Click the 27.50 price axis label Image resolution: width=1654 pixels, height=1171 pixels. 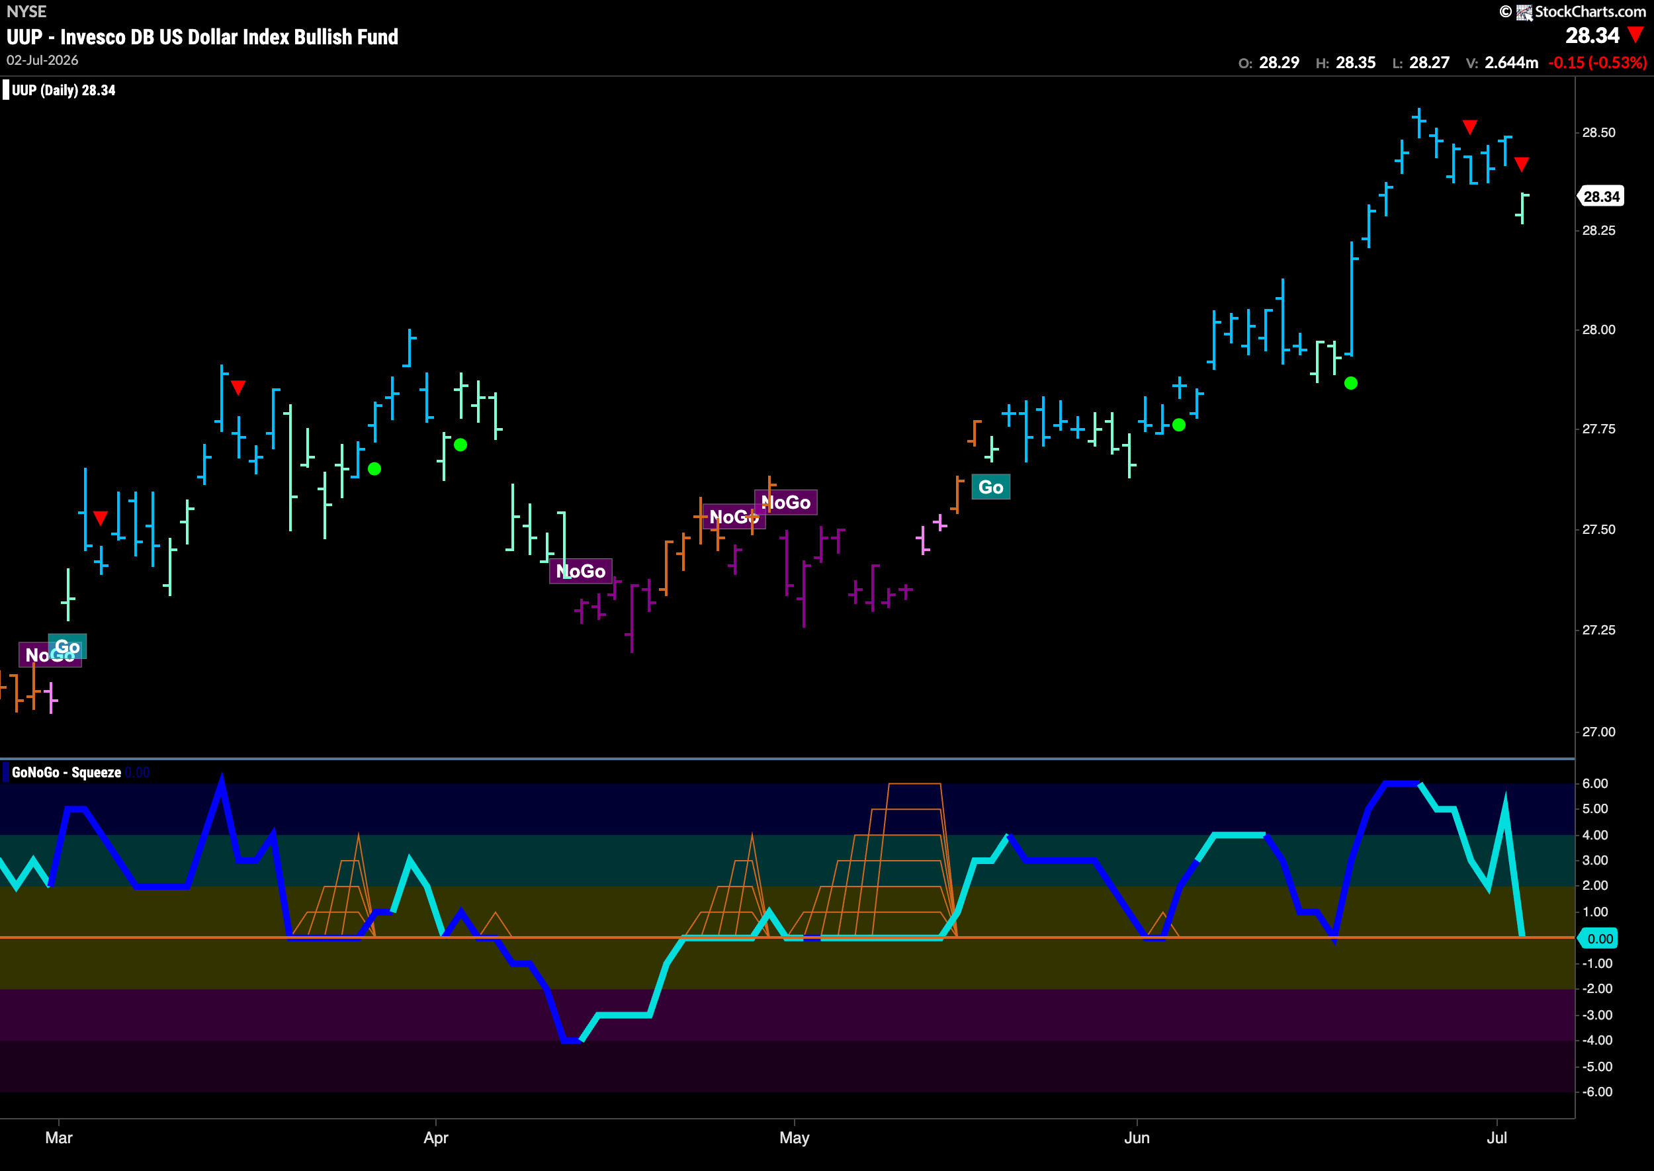[1598, 529]
